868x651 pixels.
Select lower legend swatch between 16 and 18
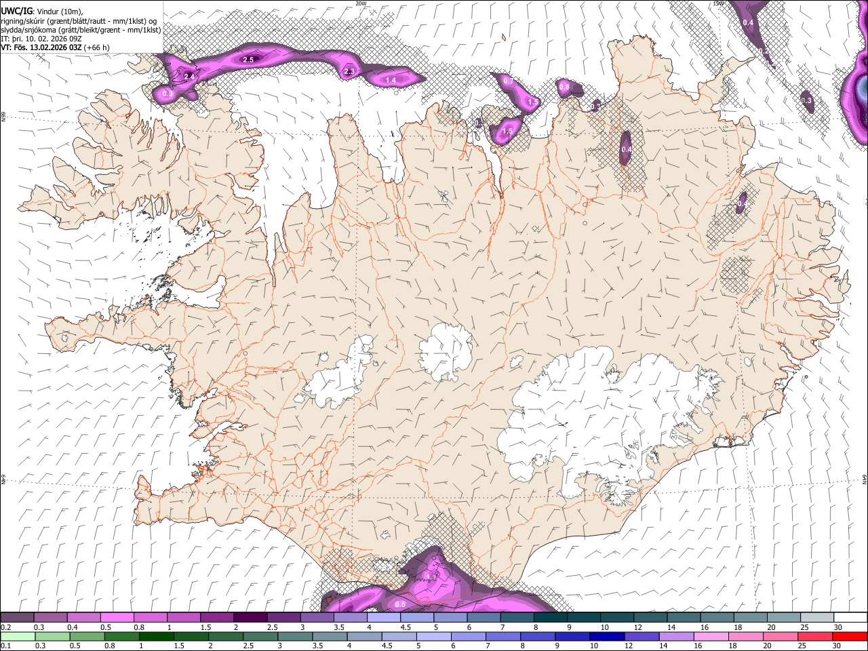[711, 637]
